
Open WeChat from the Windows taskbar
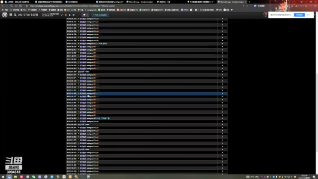(34, 177)
